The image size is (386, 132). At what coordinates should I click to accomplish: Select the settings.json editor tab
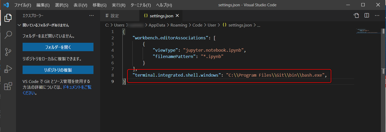pyautogui.click(x=161, y=16)
